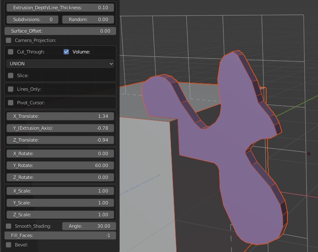The image size is (318, 252).
Task: Turn on Lines_Only option
Action: (11, 89)
